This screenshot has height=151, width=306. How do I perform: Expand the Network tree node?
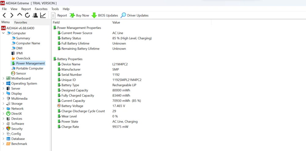(x=3, y=109)
